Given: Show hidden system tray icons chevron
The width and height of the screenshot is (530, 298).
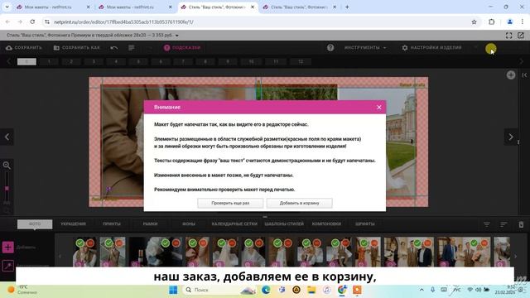Looking at the screenshot, I should [x=422, y=290].
